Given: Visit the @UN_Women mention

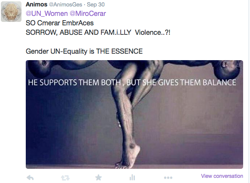Looking at the screenshot, I should (47, 14).
